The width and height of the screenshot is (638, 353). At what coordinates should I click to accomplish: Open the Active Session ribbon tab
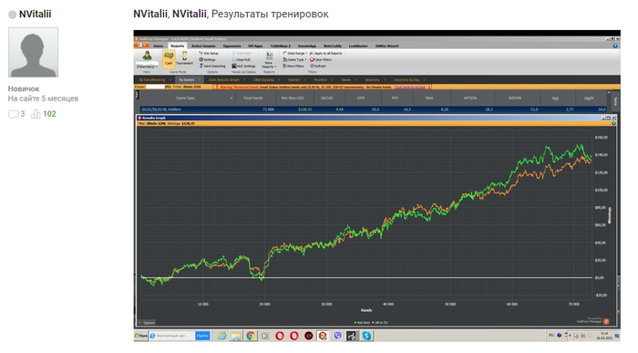[203, 46]
